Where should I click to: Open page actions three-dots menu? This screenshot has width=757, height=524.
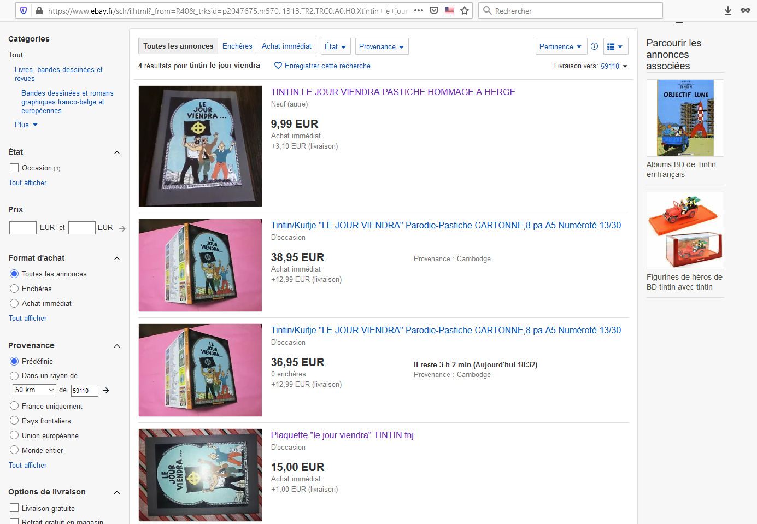pos(419,10)
